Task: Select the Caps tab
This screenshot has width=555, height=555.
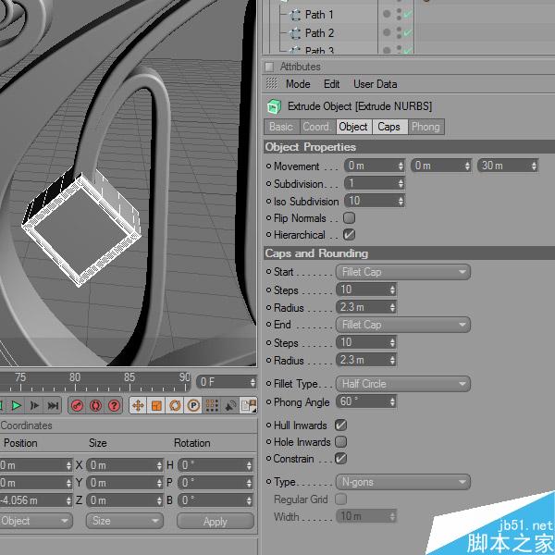Action: coord(389,127)
